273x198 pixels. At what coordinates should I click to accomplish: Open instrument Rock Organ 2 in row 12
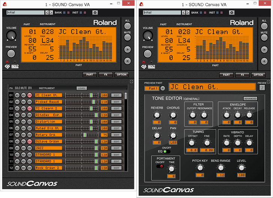(x=49, y=168)
